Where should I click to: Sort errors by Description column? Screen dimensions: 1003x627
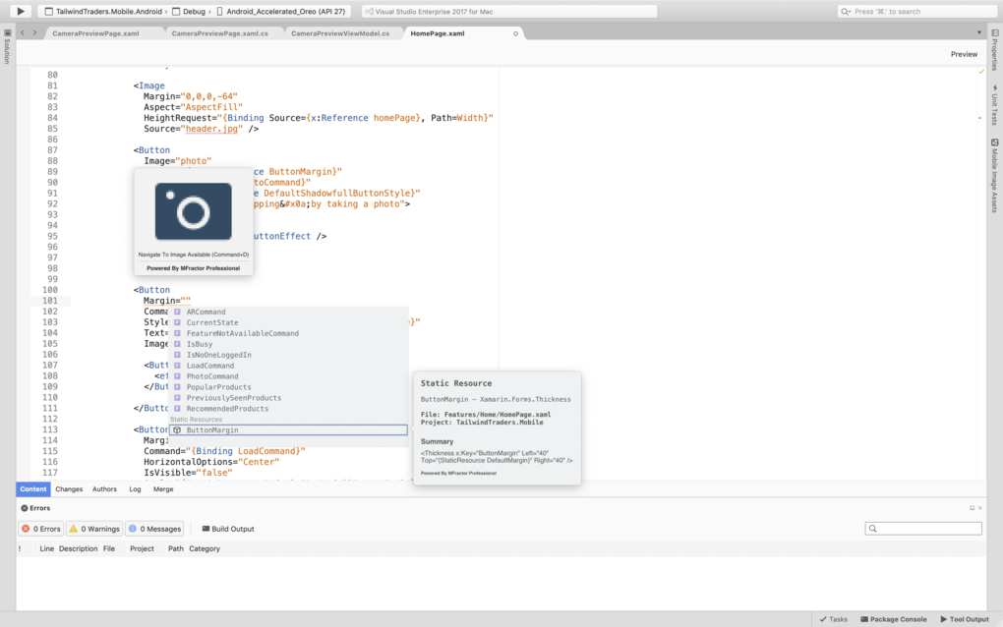click(78, 548)
